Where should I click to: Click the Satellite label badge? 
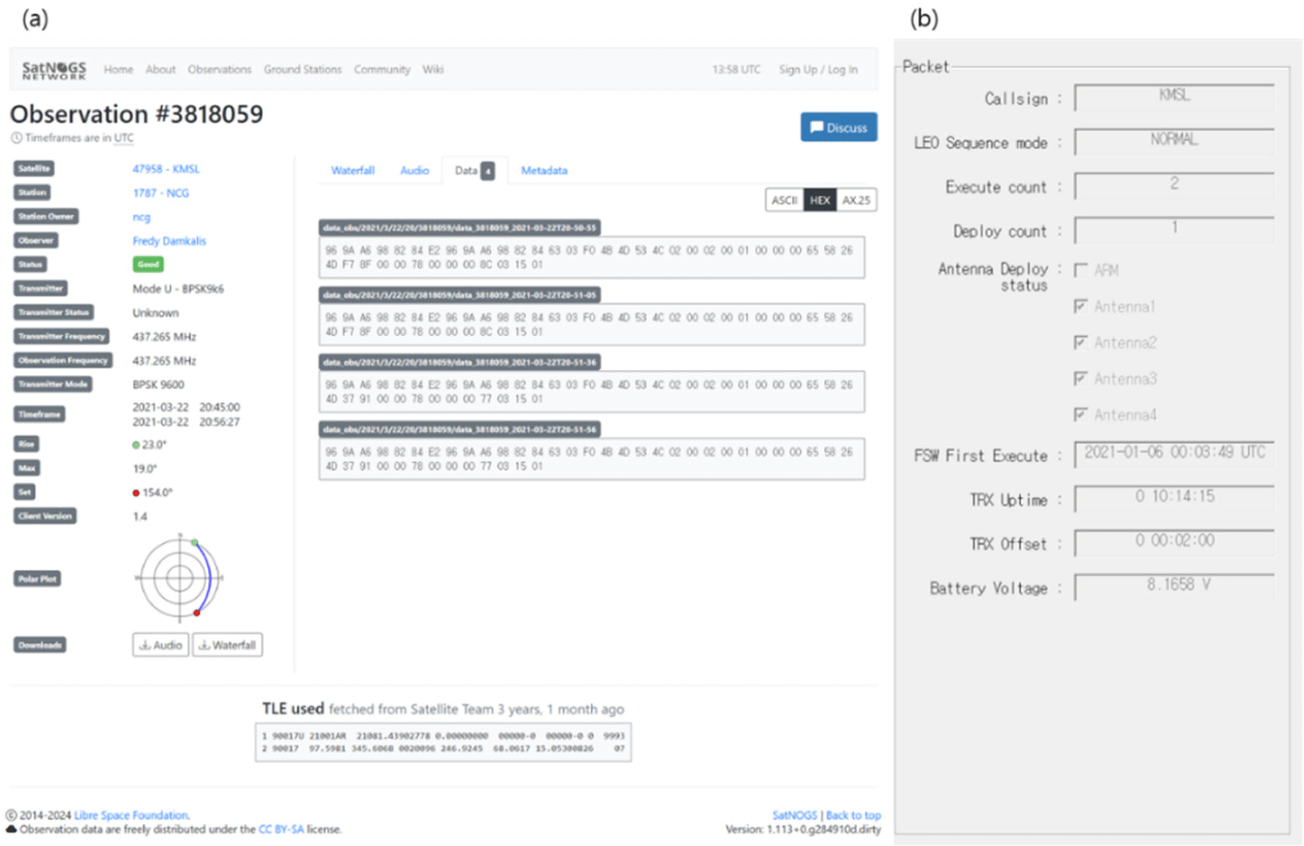[x=33, y=168]
